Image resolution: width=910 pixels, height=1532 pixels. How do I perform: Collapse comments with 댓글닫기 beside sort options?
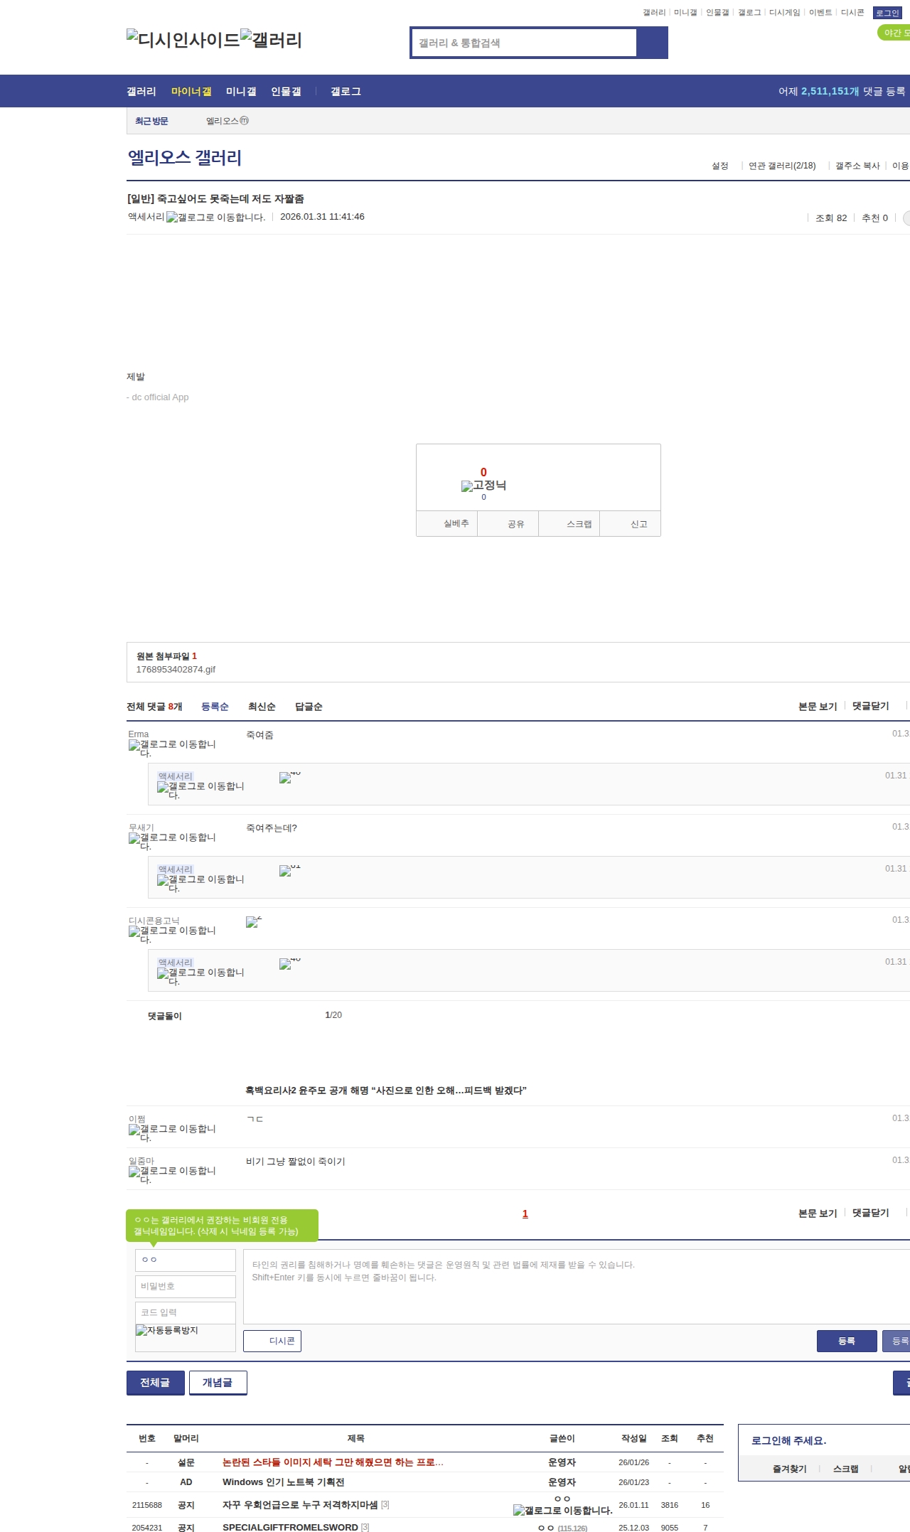click(870, 706)
